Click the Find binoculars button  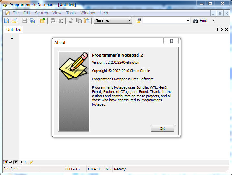pyautogui.click(x=201, y=21)
